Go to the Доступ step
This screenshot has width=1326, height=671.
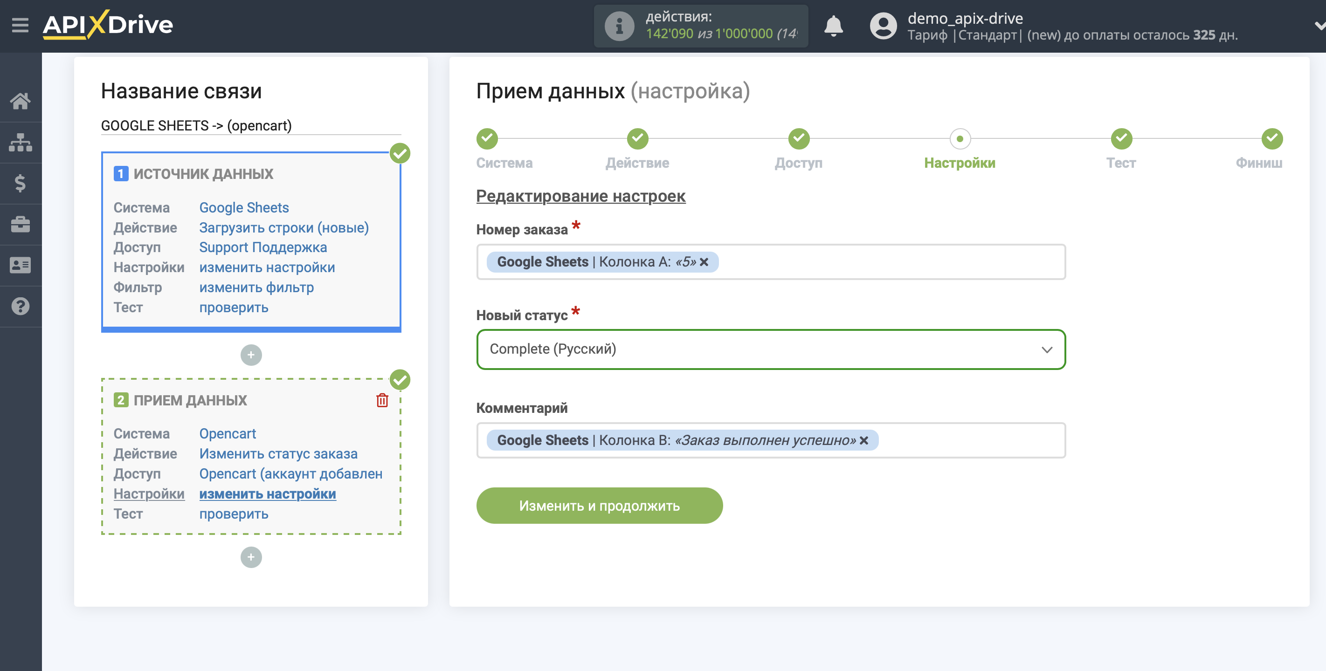coord(799,139)
